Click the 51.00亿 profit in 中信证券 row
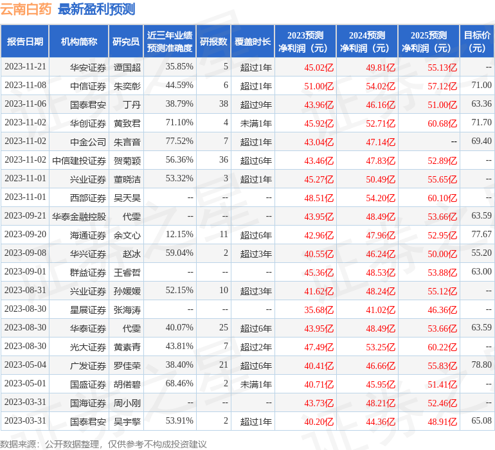 click(x=319, y=86)
